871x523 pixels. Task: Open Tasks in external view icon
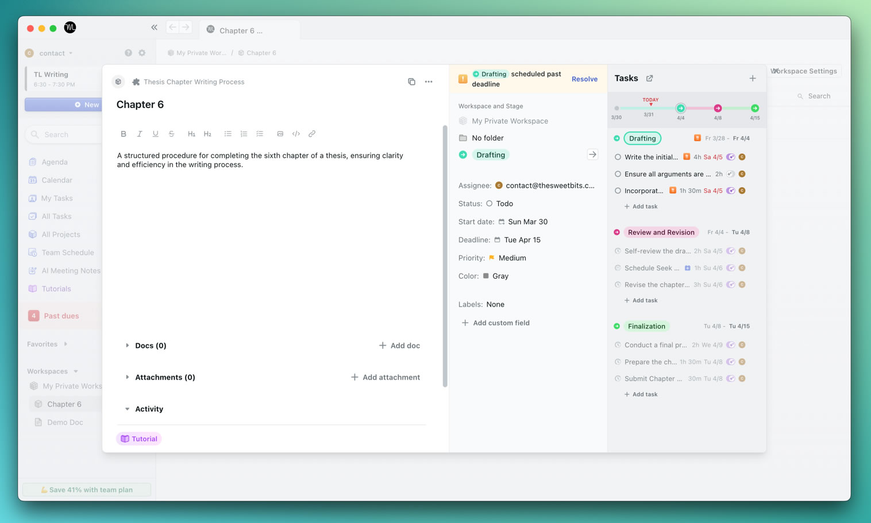coord(649,78)
